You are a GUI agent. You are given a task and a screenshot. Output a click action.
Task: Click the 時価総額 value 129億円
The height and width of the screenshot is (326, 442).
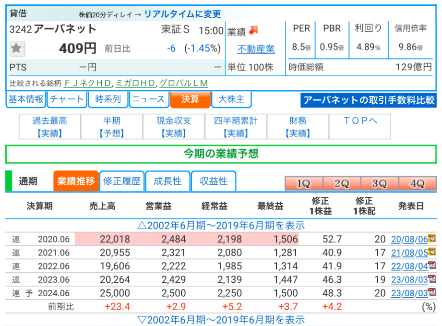414,67
